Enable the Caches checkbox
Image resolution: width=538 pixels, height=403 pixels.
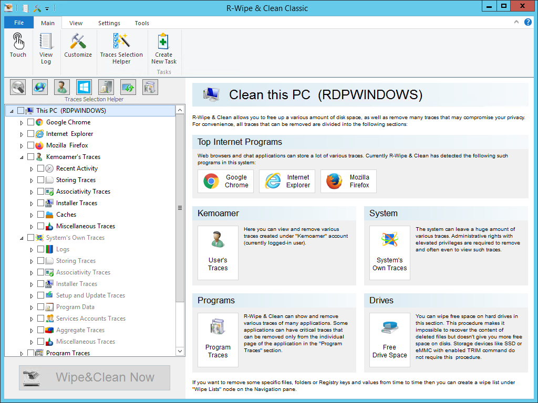(40, 215)
